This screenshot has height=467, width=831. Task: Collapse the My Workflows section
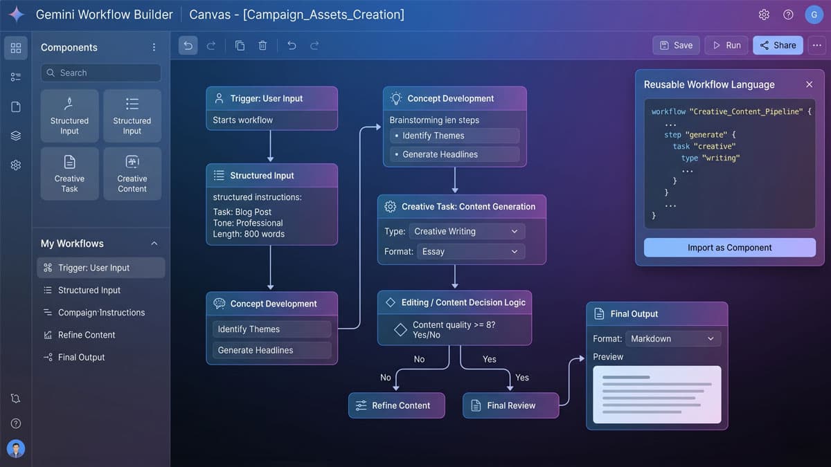click(x=154, y=244)
